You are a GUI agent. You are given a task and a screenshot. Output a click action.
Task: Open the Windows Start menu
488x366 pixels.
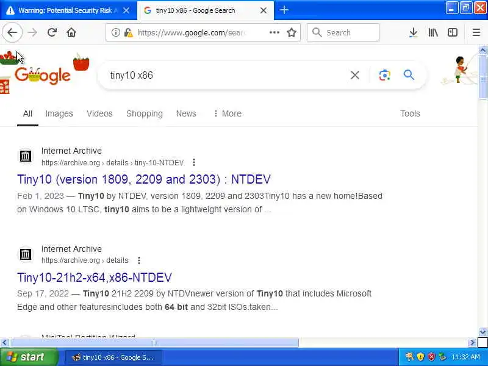click(29, 357)
